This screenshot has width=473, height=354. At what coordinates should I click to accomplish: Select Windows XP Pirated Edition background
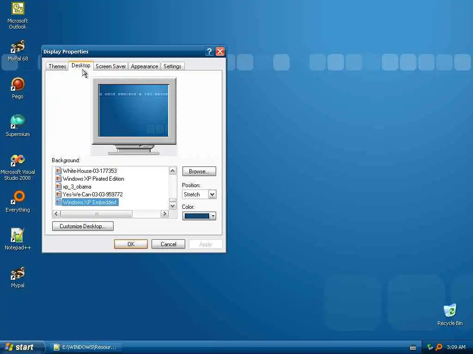93,178
